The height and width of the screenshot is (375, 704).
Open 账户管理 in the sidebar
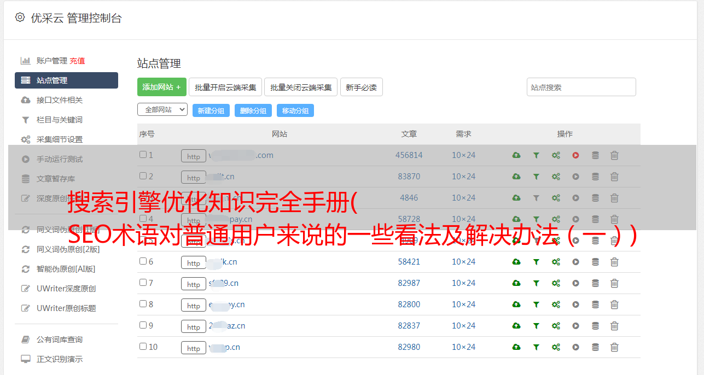coord(51,61)
